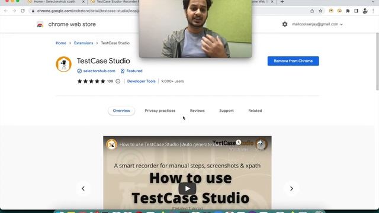Image resolution: width=379 pixels, height=213 pixels.
Task: Click the TestCase Studio extension logo
Action: pos(63,64)
